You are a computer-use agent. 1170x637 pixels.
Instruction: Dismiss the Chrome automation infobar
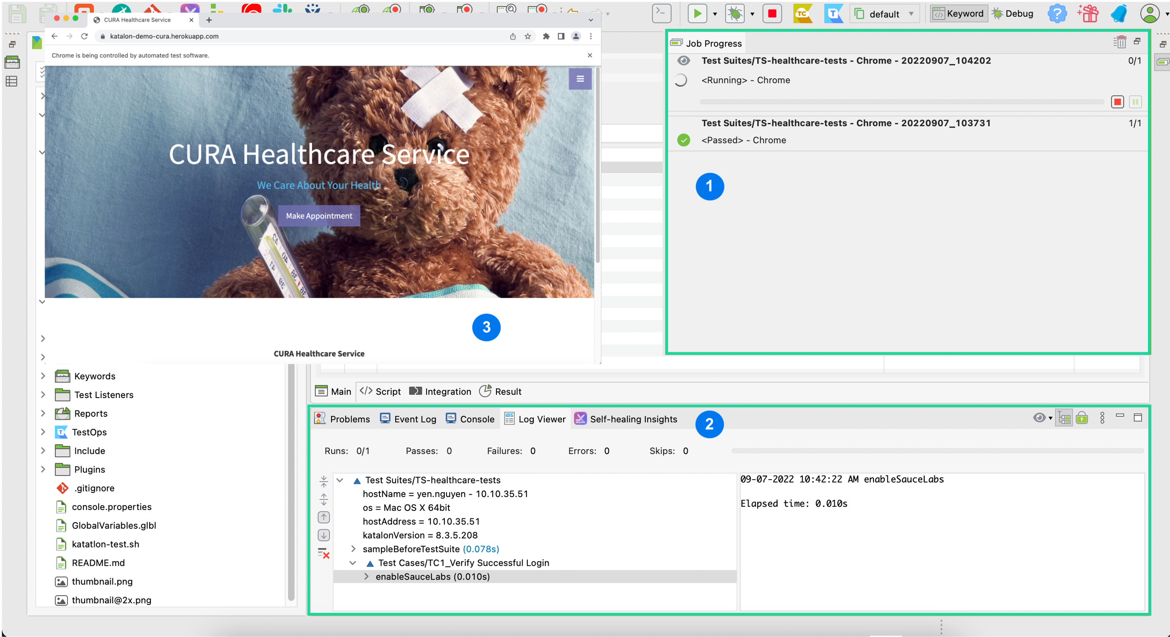(x=589, y=55)
